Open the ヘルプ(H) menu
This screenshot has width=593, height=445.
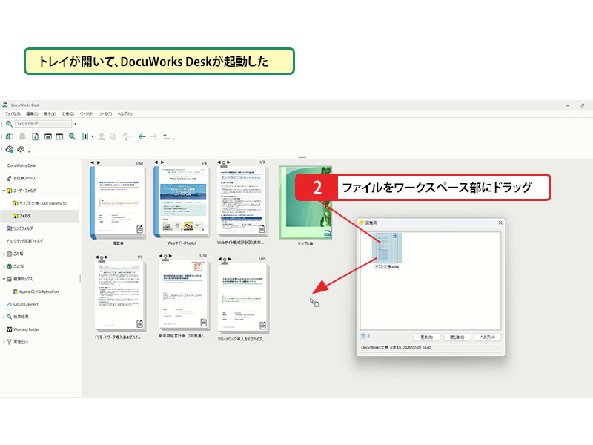click(125, 114)
